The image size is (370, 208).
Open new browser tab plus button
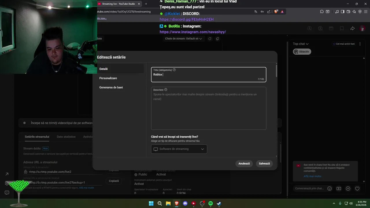tap(146, 4)
